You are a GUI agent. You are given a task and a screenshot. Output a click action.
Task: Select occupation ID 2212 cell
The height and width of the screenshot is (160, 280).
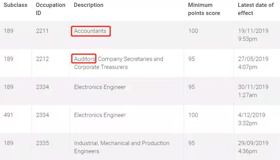click(x=42, y=59)
